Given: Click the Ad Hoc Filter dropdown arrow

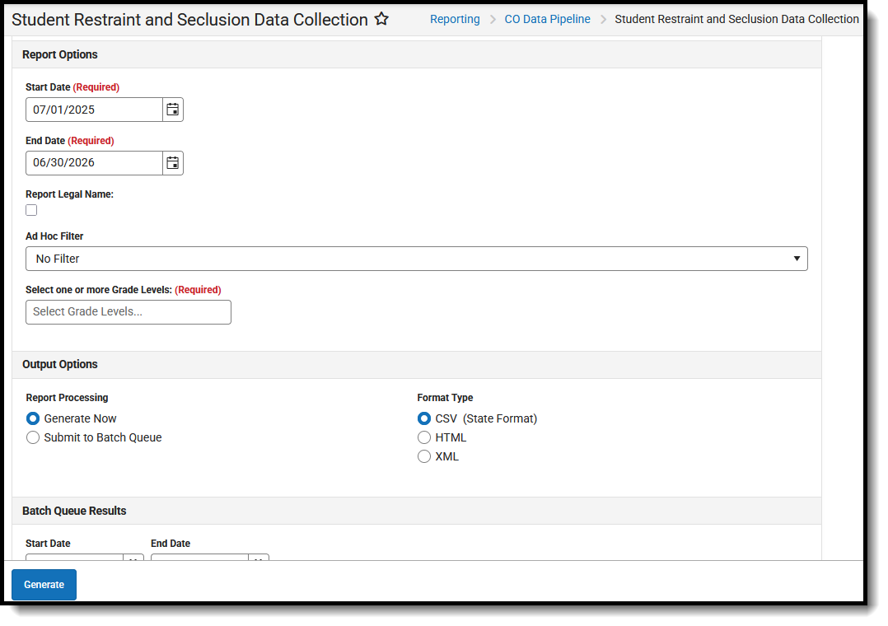Looking at the screenshot, I should coord(797,258).
